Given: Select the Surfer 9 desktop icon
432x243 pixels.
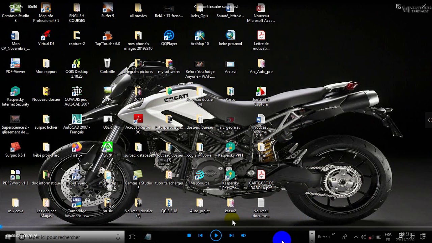Looking at the screenshot, I should point(108,10).
